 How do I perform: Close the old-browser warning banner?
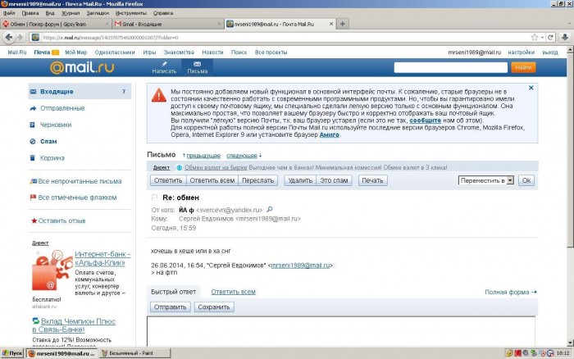tap(531, 88)
